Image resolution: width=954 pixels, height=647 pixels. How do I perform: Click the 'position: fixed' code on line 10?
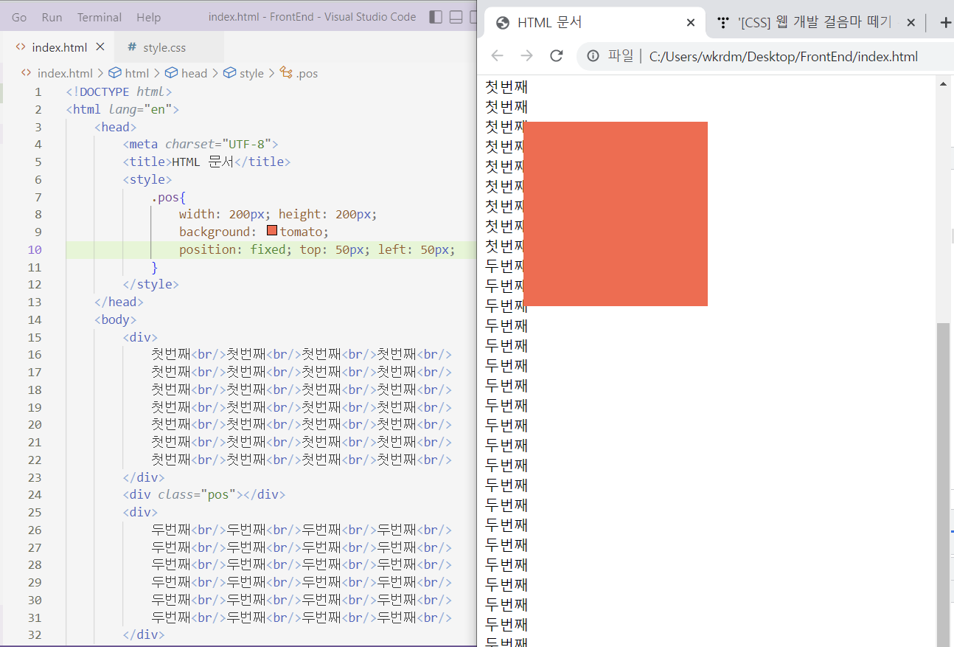(x=235, y=249)
